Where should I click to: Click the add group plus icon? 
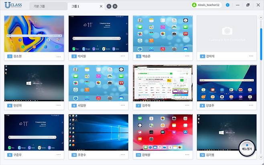tap(109, 6)
